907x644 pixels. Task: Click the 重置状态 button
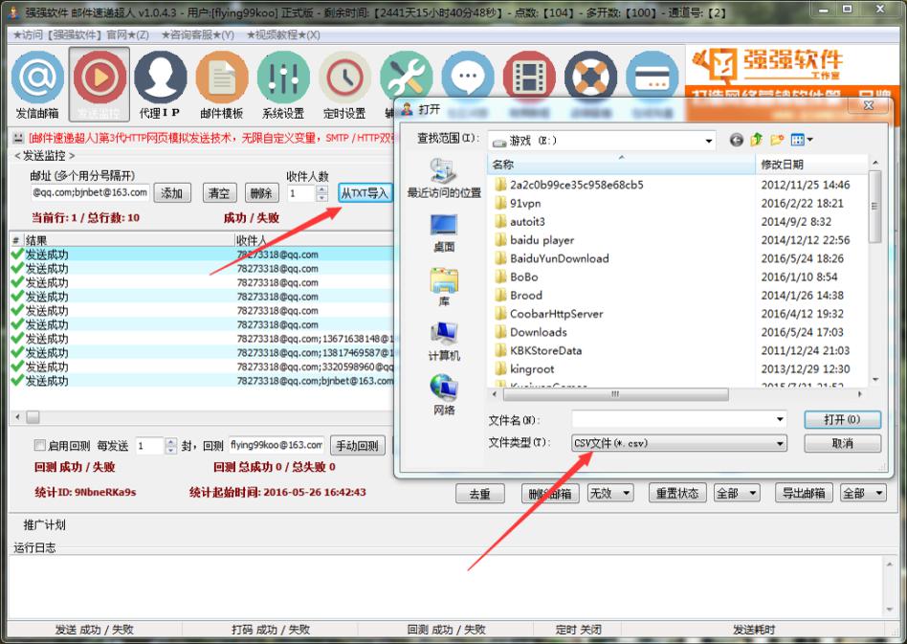tap(676, 493)
